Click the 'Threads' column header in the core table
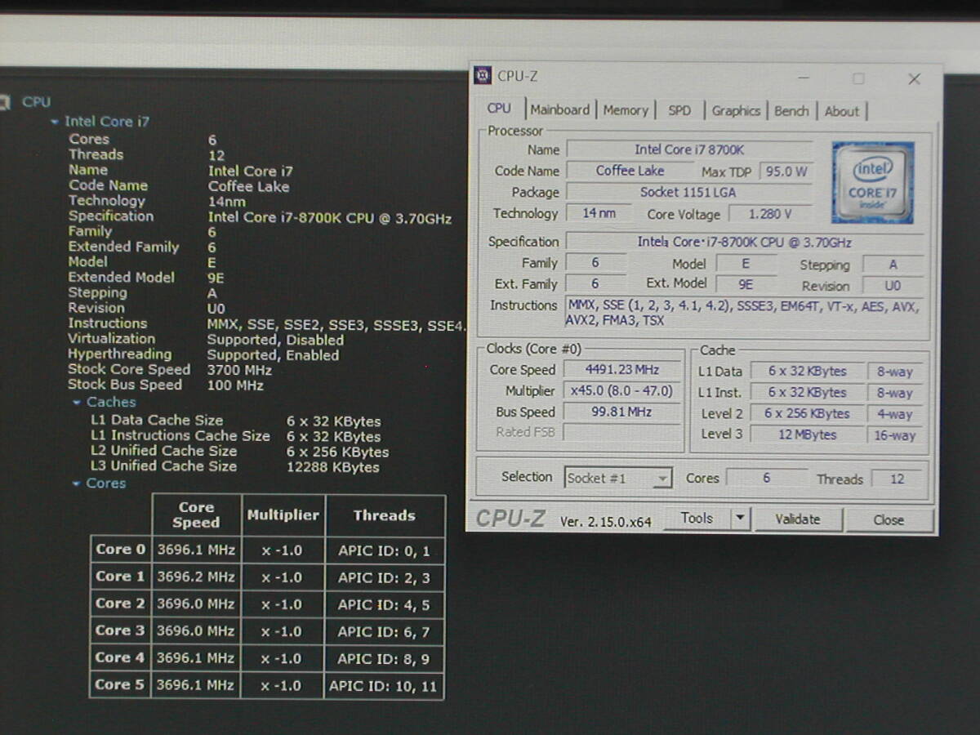This screenshot has height=735, width=980. point(384,515)
